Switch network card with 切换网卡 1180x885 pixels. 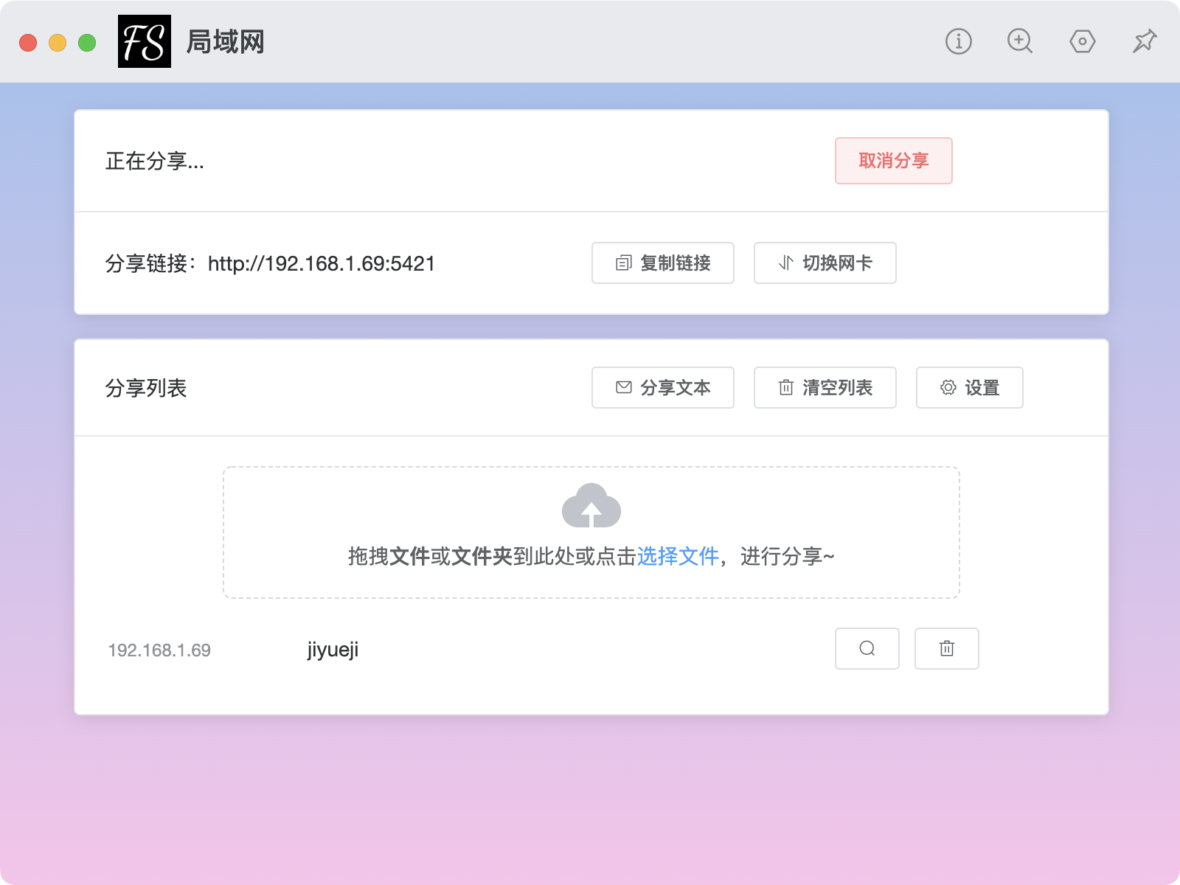click(x=825, y=263)
